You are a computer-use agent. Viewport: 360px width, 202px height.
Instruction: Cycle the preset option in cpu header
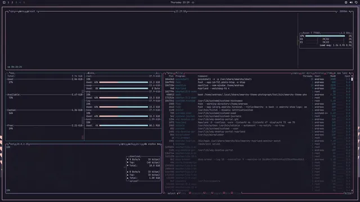coord(31,11)
